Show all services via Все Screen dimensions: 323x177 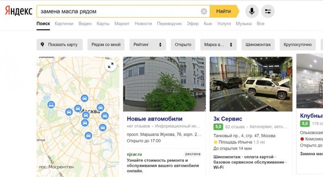pos(260,24)
